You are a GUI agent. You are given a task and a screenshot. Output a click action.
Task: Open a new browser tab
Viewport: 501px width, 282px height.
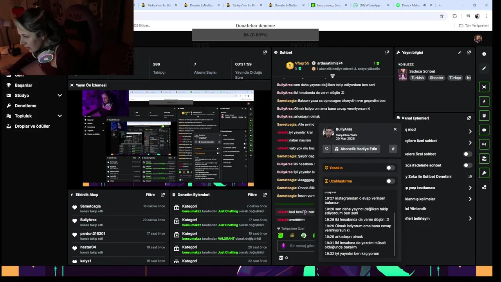440,5
